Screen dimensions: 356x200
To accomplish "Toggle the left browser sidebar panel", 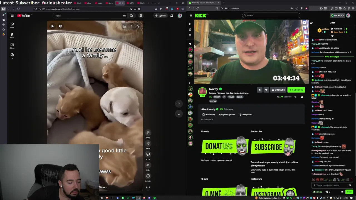I will (x=3, y=9).
